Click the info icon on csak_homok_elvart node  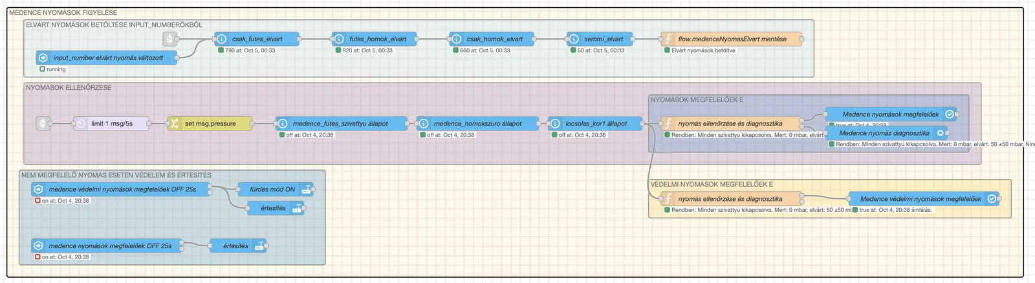(456, 39)
